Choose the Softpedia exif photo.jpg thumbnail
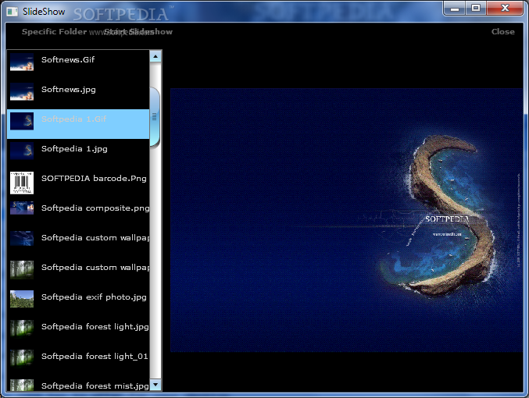529x398 pixels. pyautogui.click(x=22, y=299)
